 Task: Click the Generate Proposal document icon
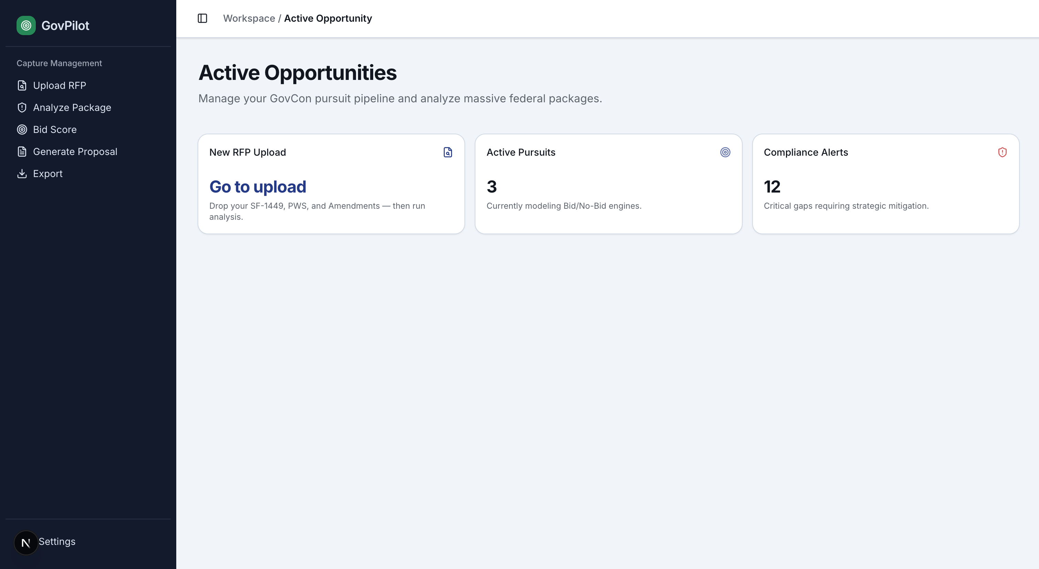[x=22, y=152]
